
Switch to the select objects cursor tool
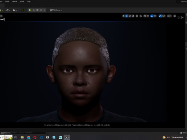[123, 16]
